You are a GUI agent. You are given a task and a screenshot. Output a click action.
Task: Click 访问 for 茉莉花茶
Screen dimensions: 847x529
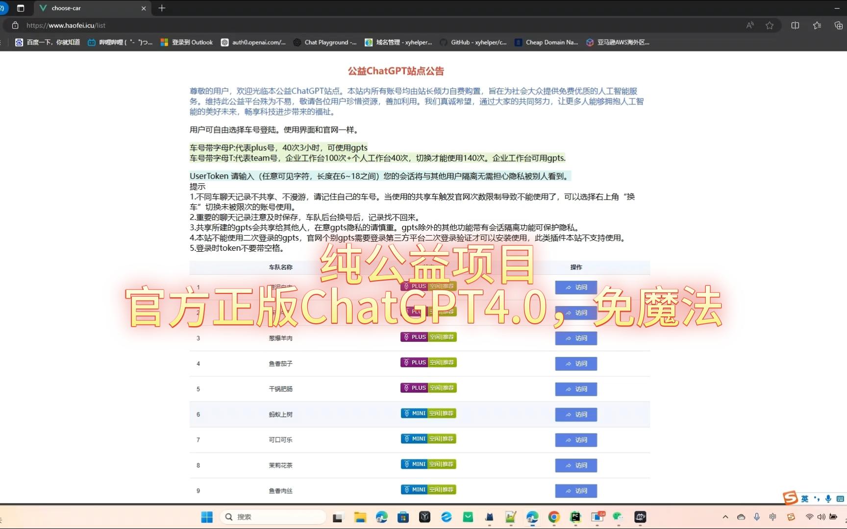(576, 465)
